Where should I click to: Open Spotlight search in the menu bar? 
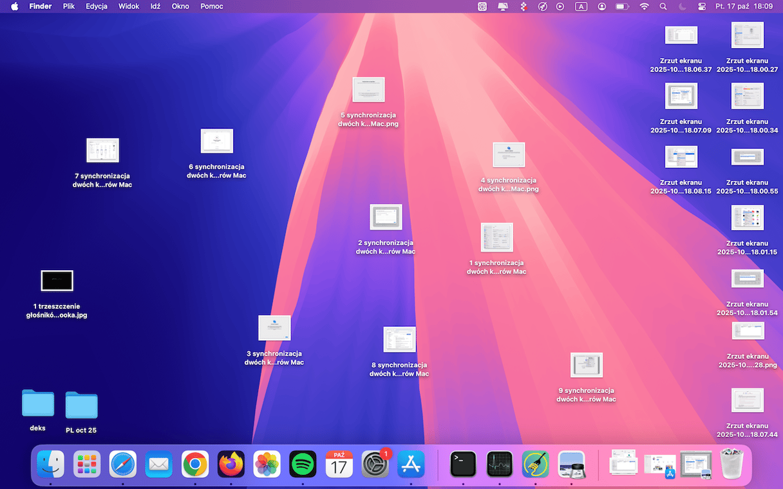point(663,6)
